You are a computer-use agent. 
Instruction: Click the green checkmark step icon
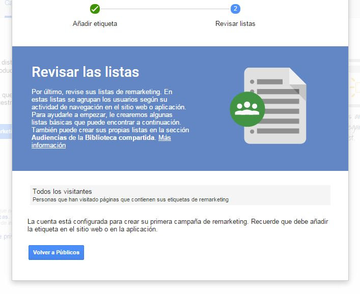click(95, 9)
